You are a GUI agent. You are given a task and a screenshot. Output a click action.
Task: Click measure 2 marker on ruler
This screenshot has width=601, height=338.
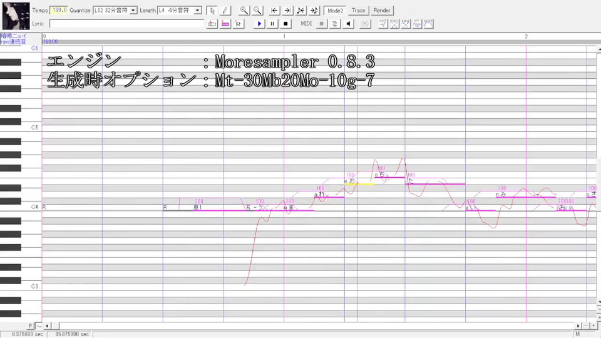[526, 36]
